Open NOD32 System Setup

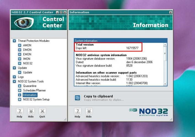pos(36,99)
